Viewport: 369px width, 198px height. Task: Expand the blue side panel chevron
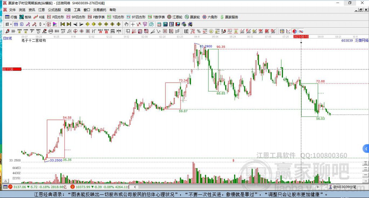point(366,149)
